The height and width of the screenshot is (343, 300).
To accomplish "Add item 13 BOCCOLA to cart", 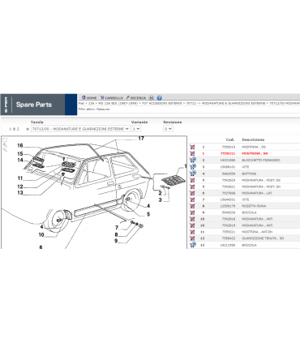I will tap(192, 245).
